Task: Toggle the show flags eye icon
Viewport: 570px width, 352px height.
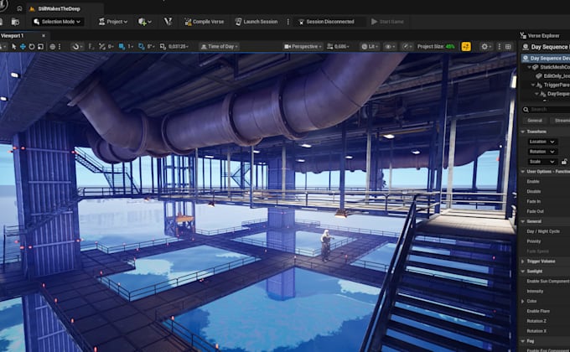Action: (389, 47)
